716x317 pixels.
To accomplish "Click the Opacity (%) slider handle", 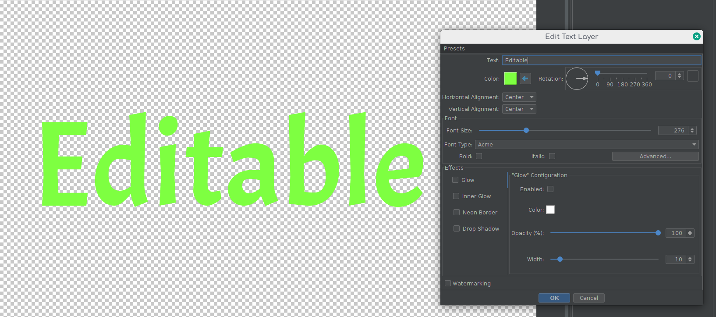I will pyautogui.click(x=658, y=233).
